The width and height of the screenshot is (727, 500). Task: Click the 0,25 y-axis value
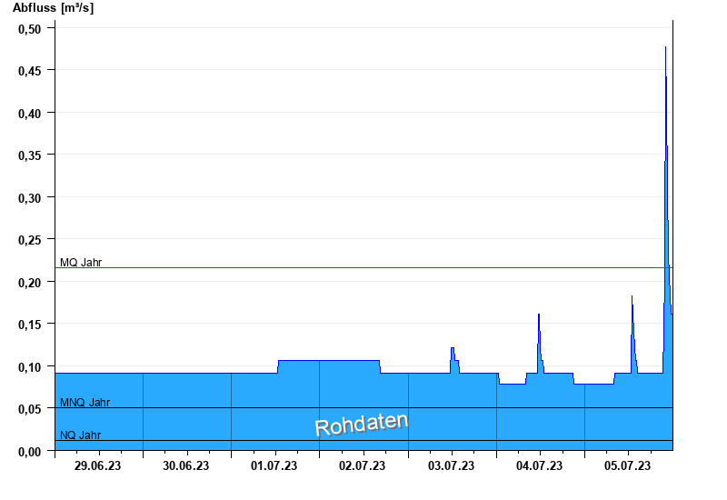tap(30, 240)
